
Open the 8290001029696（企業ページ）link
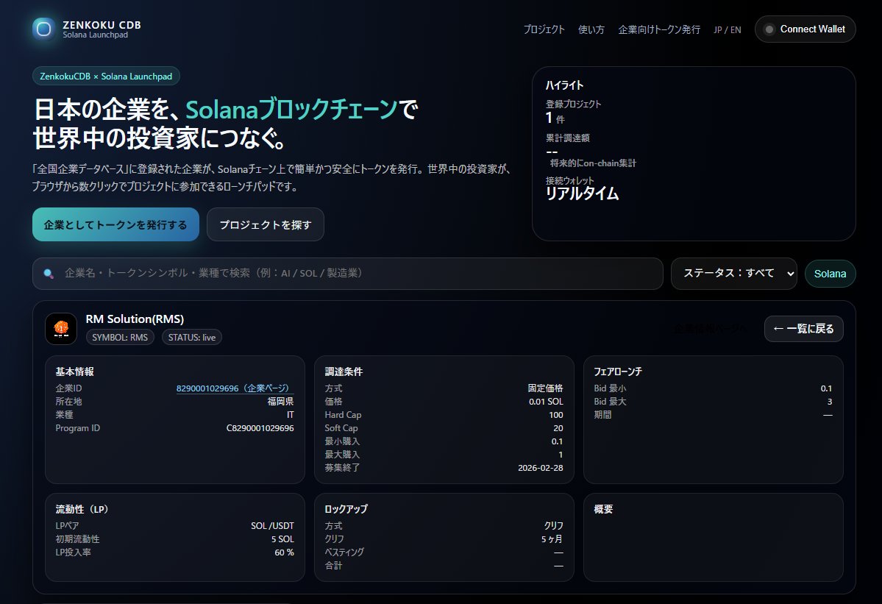[x=235, y=388]
